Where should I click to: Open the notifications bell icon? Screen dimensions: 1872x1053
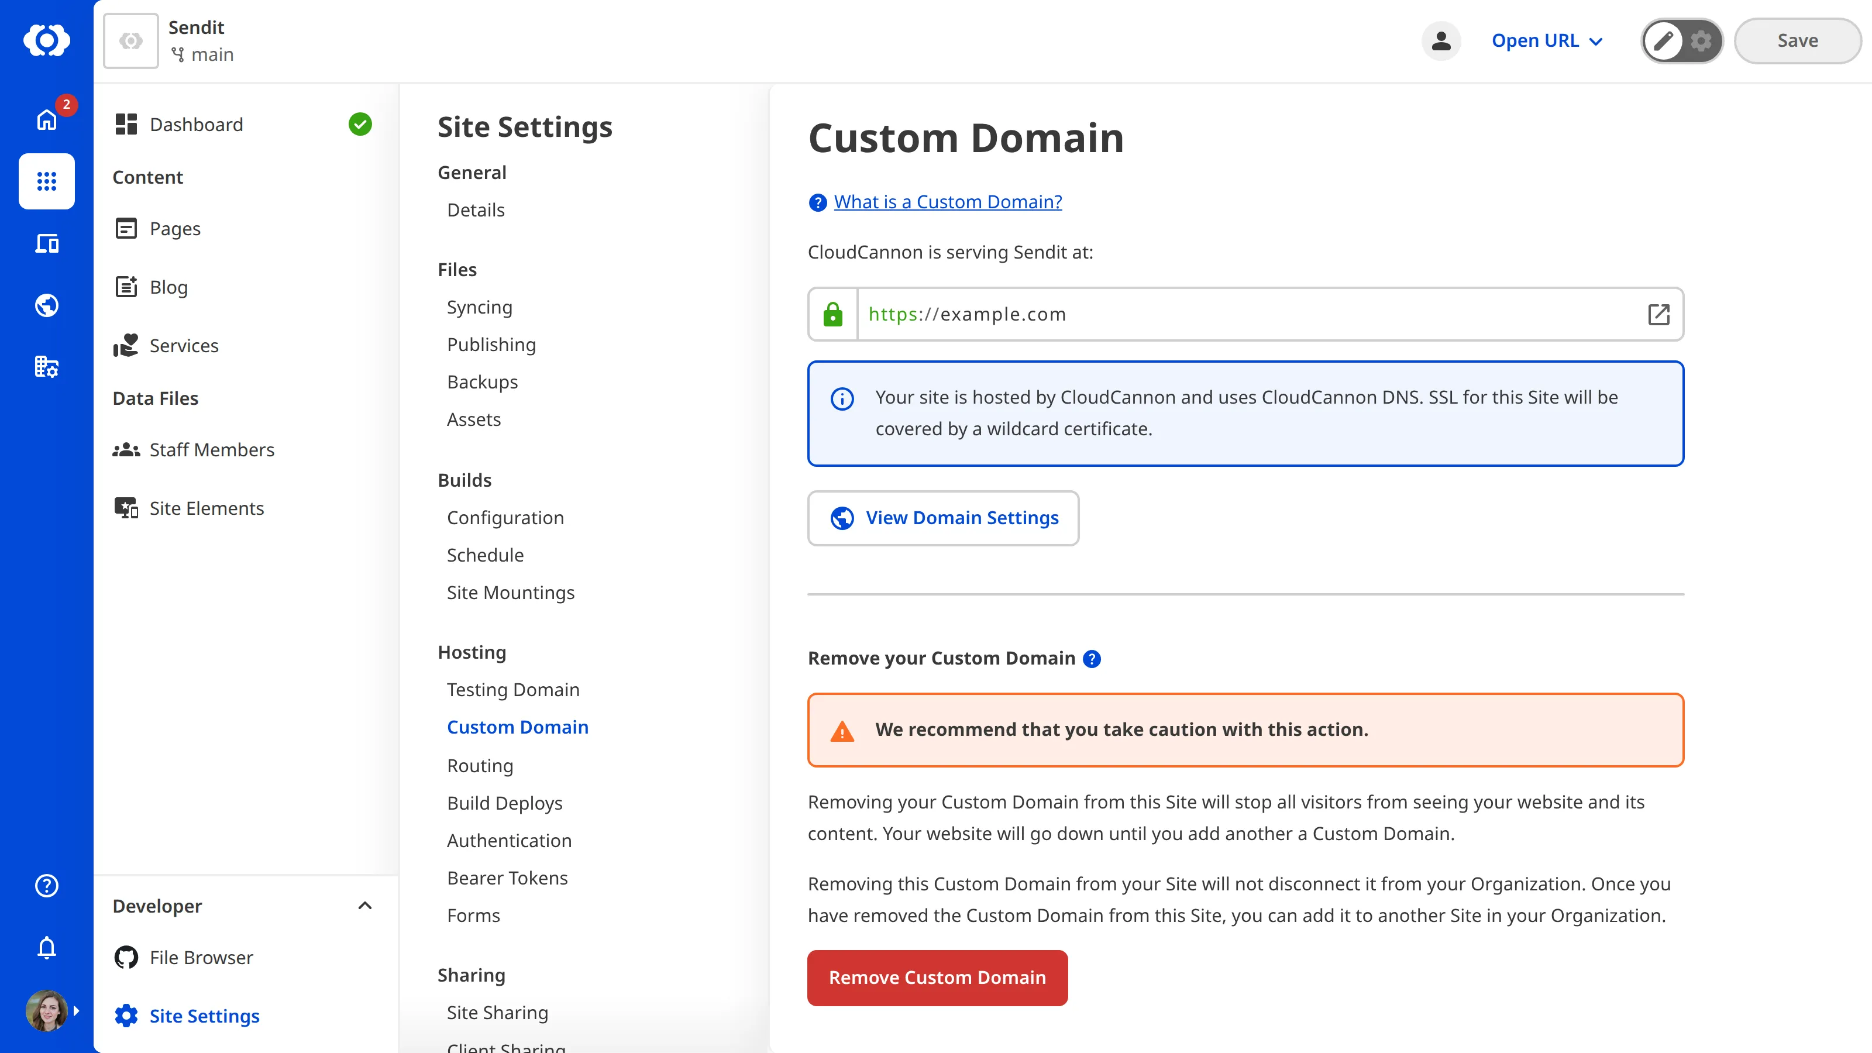pyautogui.click(x=47, y=948)
